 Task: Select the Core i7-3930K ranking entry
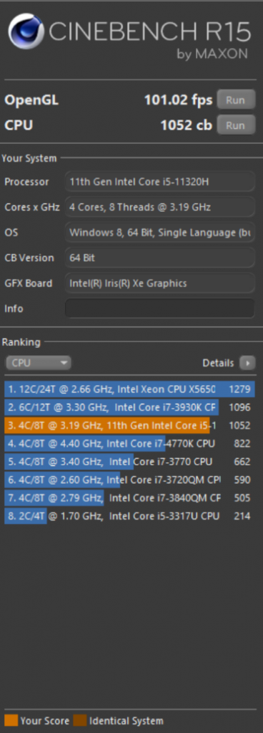point(129,407)
